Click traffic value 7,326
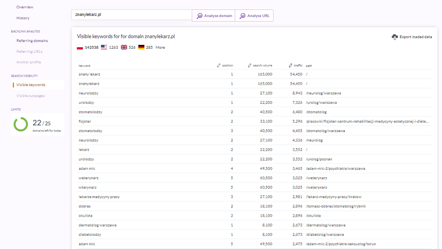Screen dimensions: 442x249 point(297,103)
